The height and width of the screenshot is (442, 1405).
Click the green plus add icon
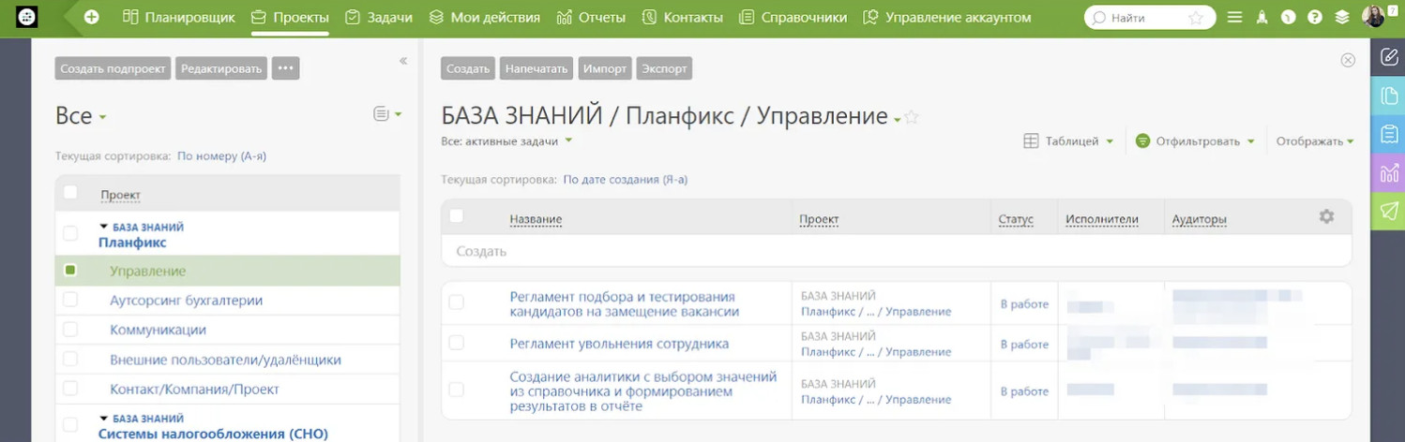[92, 17]
